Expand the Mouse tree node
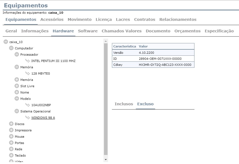The image size is (239, 164). tap(11, 137)
